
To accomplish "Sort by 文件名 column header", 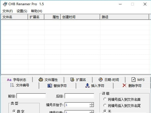I will [14, 17].
